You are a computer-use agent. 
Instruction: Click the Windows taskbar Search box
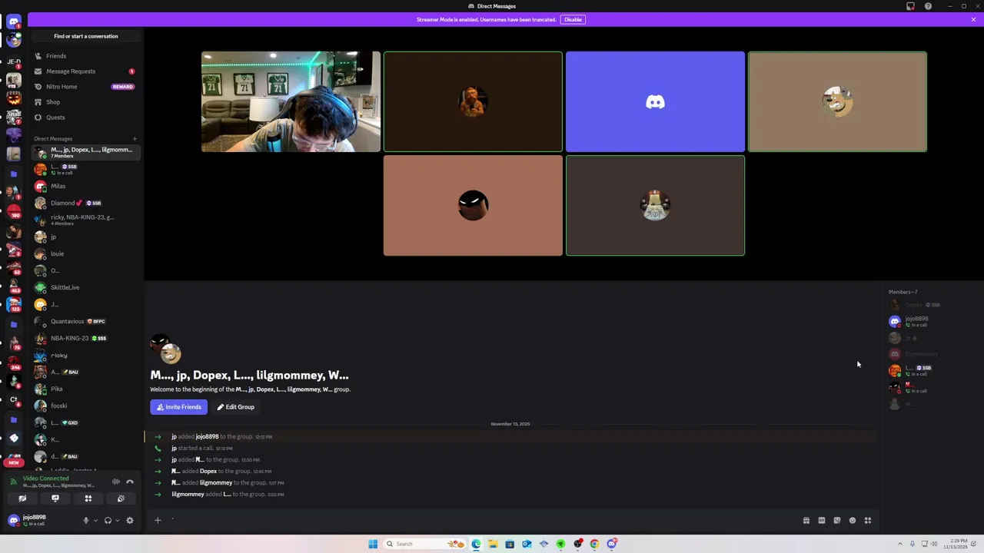pos(425,544)
